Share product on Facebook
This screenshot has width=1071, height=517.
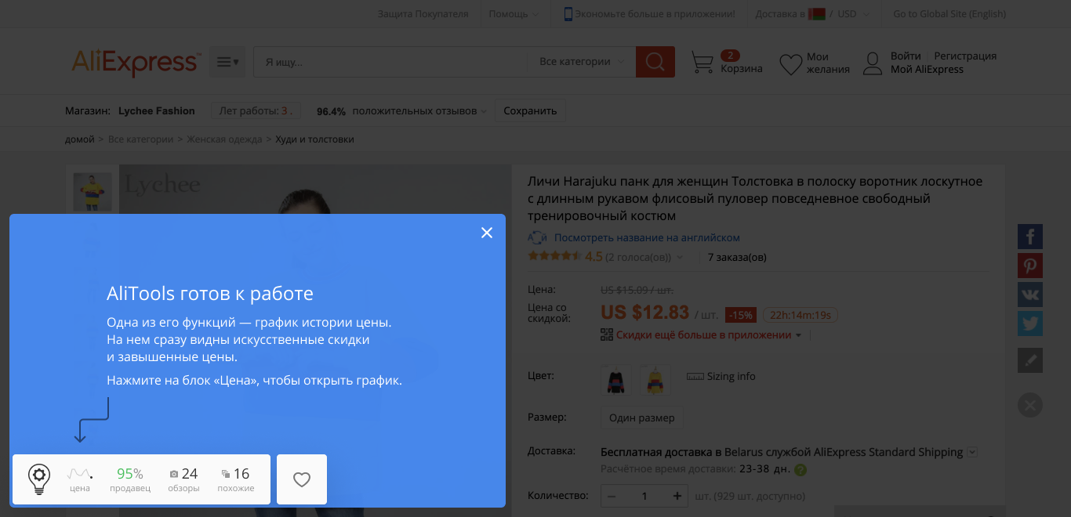point(1029,237)
